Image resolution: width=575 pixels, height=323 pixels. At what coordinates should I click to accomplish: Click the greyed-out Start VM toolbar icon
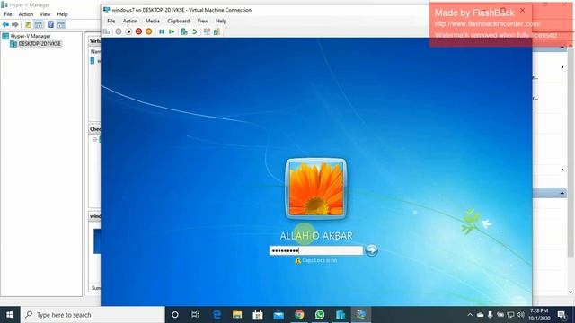click(118, 32)
